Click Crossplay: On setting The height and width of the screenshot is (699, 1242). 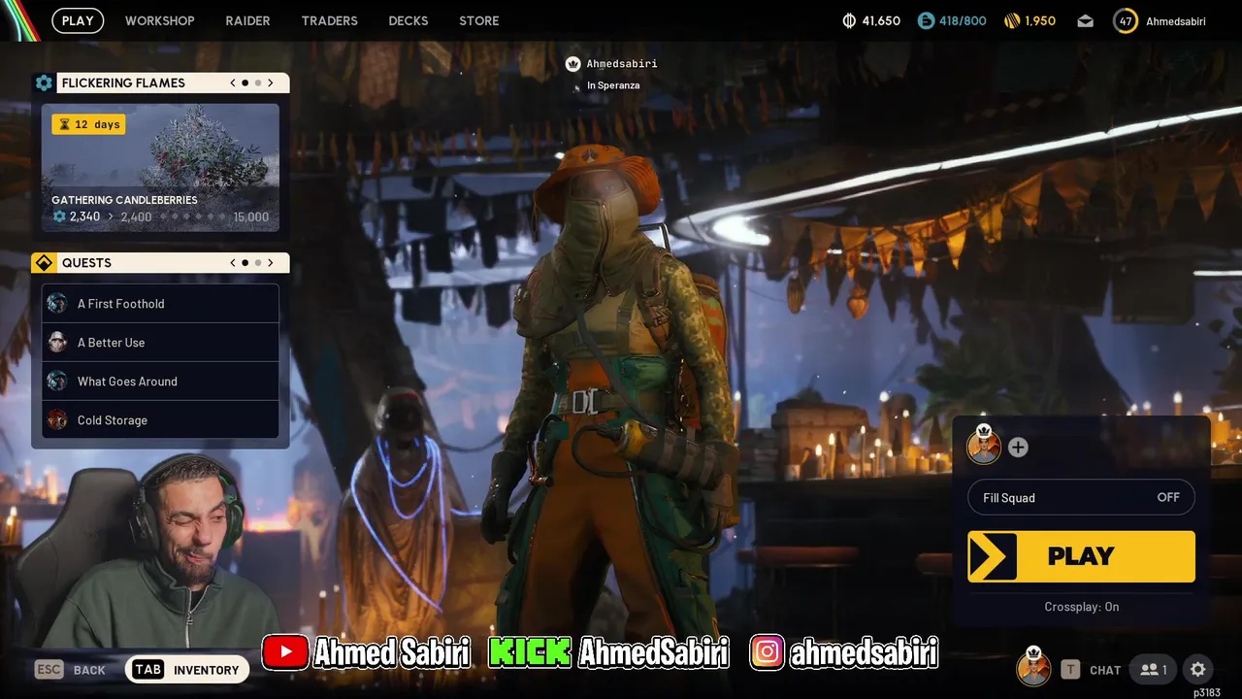(x=1082, y=607)
